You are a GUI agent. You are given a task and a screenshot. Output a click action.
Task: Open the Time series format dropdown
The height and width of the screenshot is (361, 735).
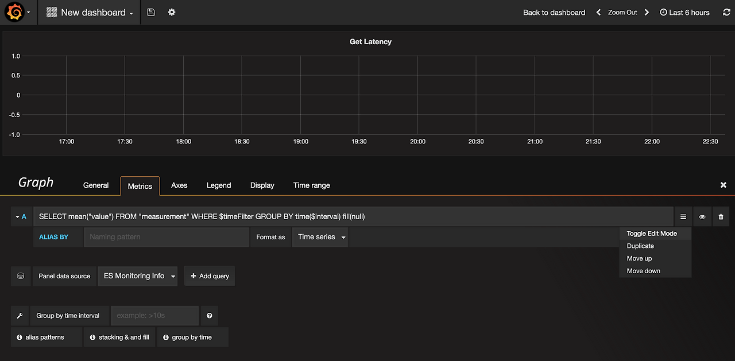tap(320, 237)
